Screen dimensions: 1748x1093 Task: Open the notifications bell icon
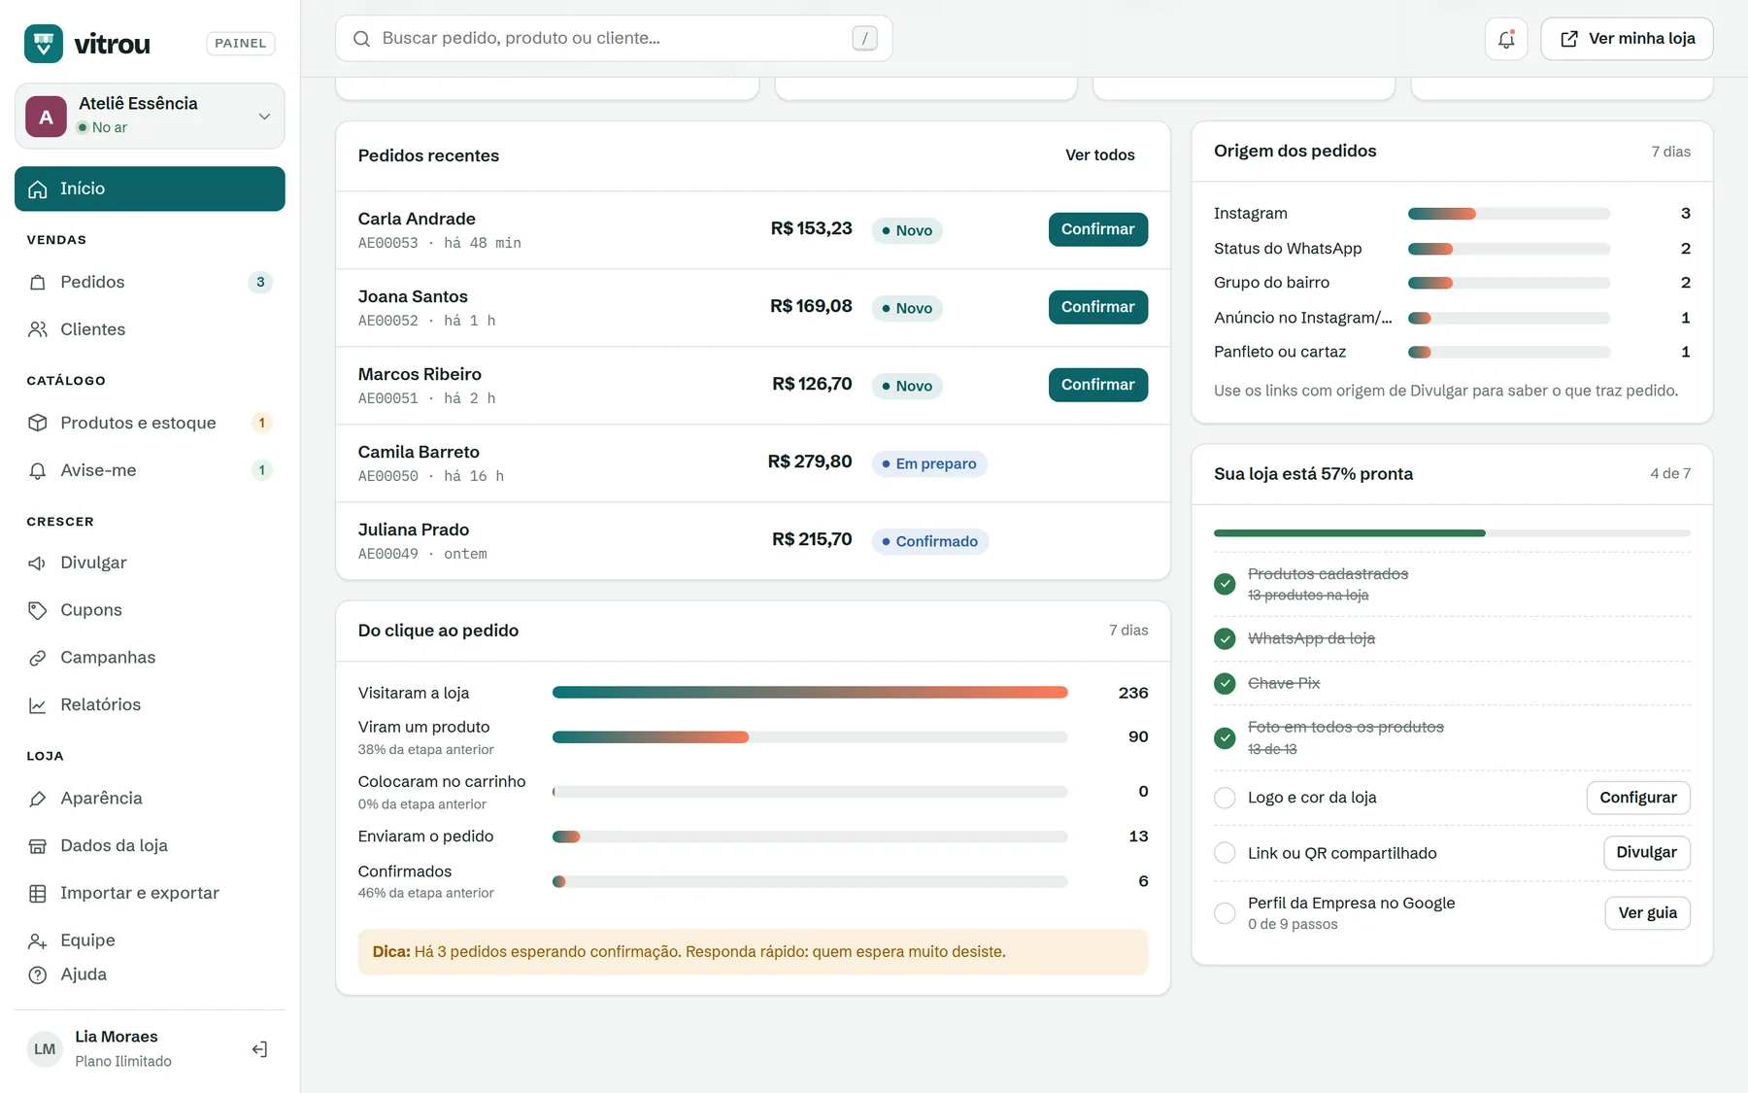point(1506,39)
